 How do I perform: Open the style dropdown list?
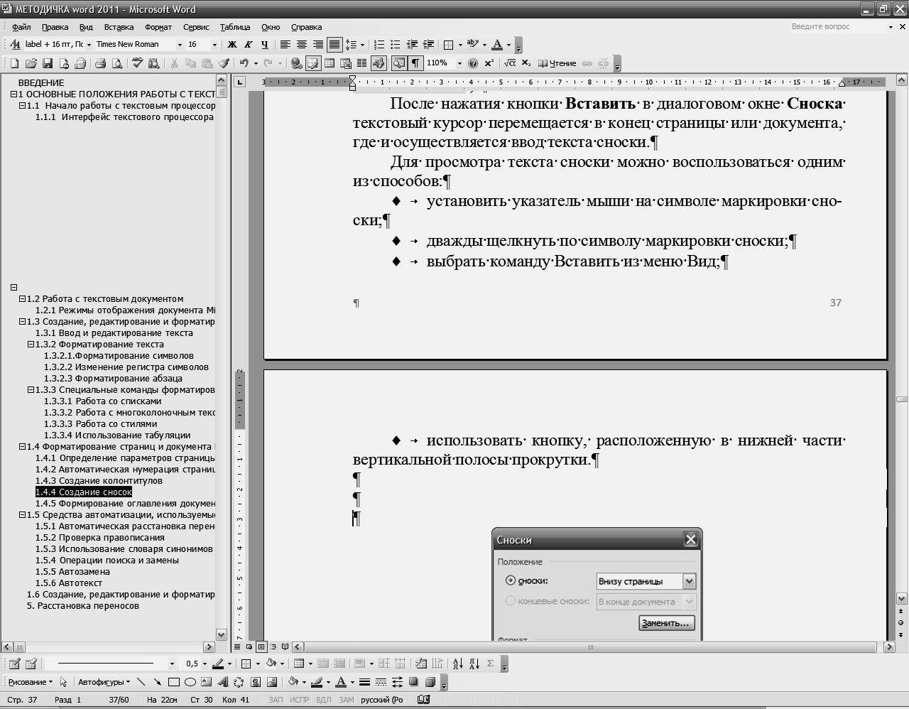89,45
